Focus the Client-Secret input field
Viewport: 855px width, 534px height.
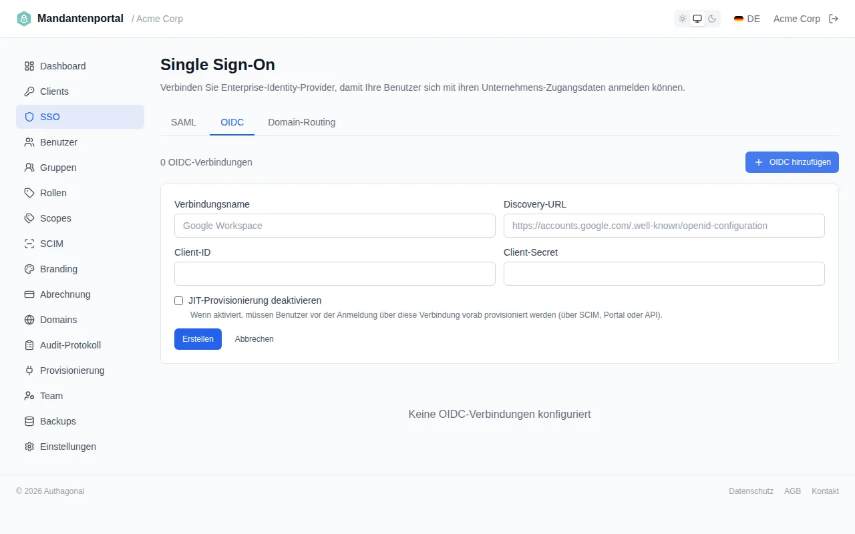tap(664, 274)
